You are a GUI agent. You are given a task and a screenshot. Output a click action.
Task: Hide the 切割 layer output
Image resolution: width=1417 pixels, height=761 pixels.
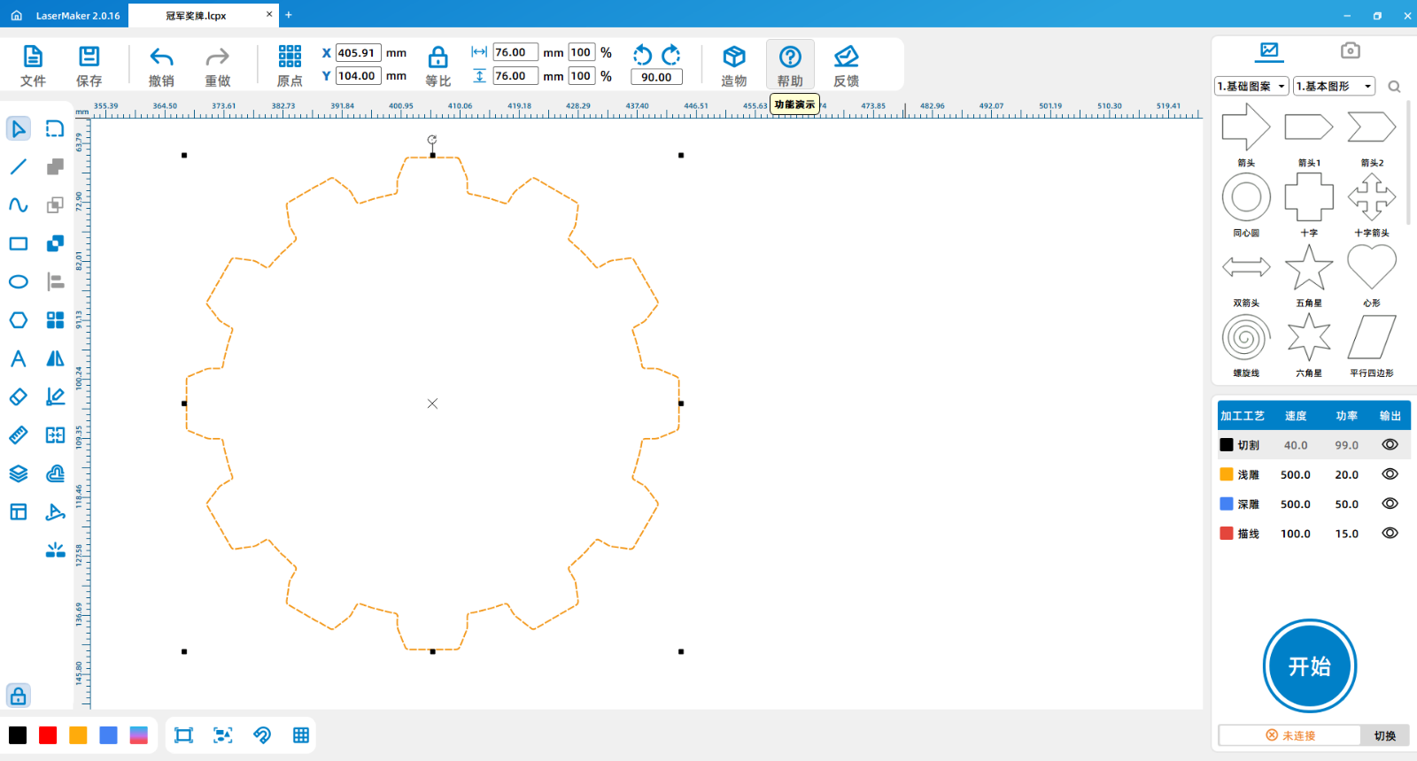click(x=1390, y=445)
